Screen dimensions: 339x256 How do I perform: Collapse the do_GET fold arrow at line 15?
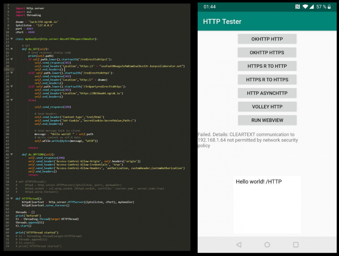click(x=12, y=49)
